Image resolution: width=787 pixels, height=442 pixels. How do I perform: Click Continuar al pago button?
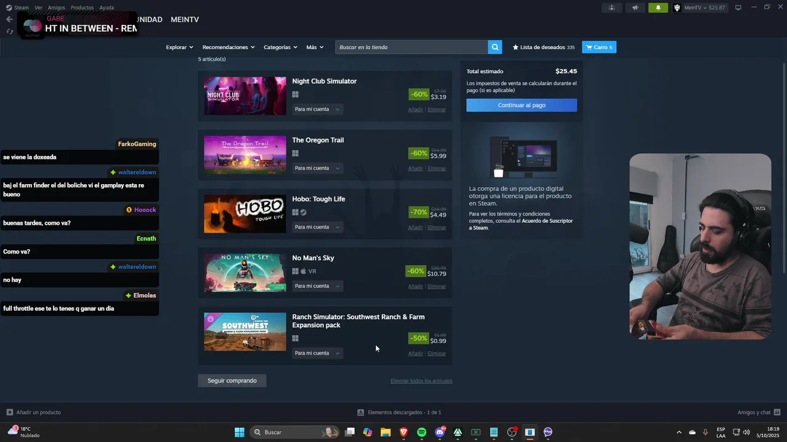click(x=521, y=106)
